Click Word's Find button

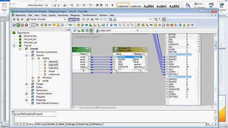(x=199, y=4)
